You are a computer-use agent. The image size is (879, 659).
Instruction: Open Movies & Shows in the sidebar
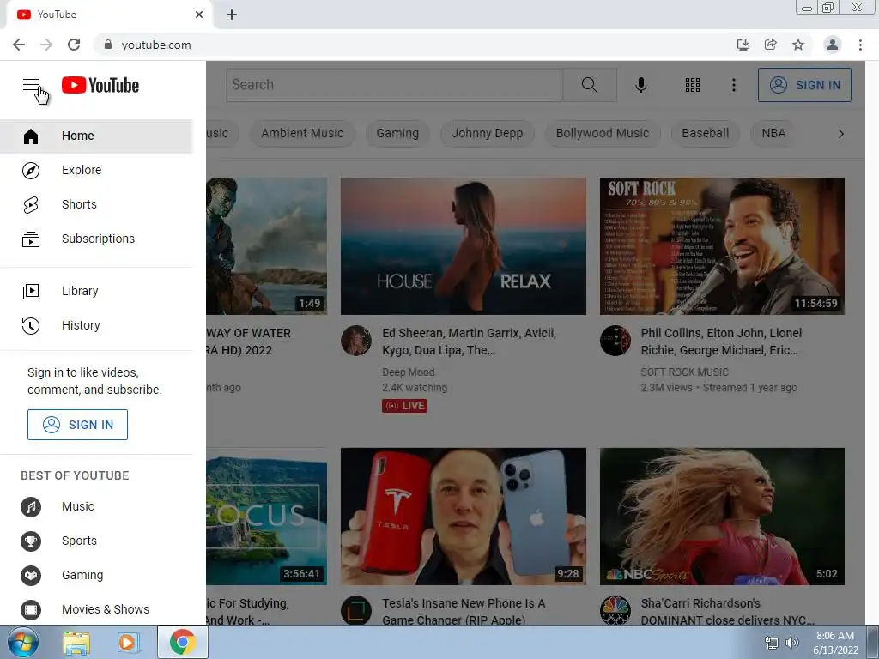pyautogui.click(x=96, y=609)
